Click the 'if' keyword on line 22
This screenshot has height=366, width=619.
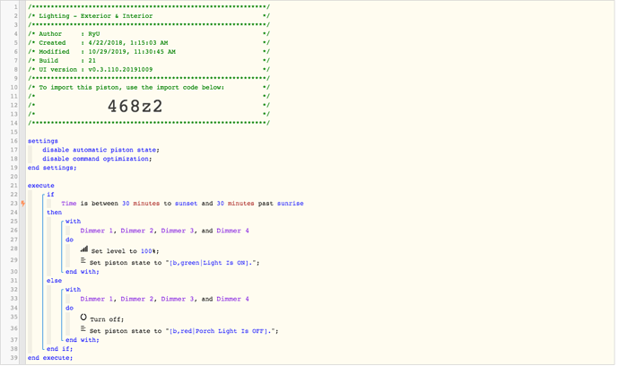click(x=50, y=195)
